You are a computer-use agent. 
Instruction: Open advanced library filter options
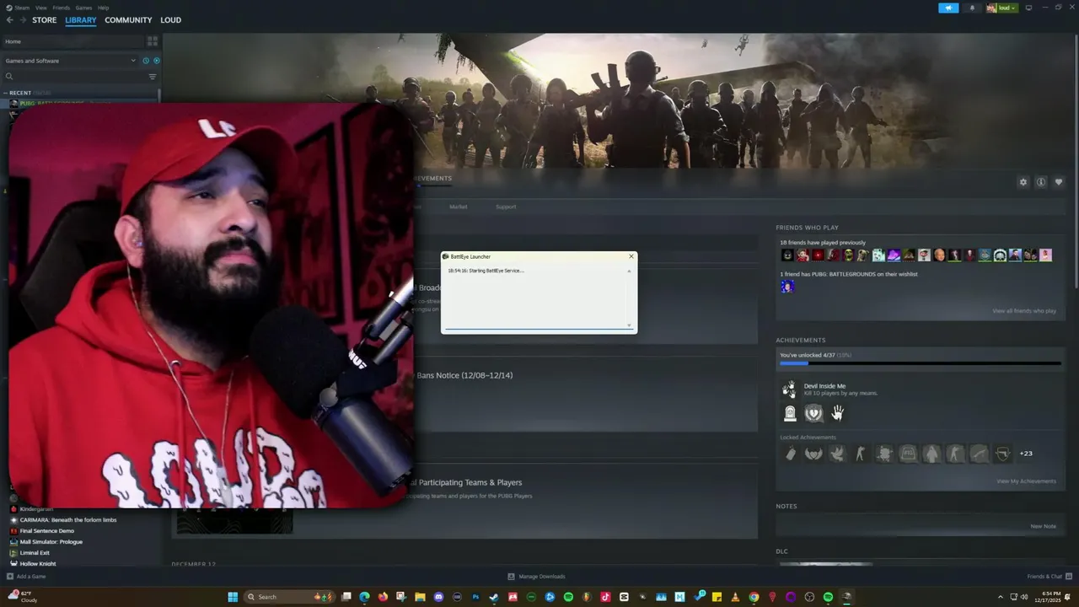click(153, 77)
